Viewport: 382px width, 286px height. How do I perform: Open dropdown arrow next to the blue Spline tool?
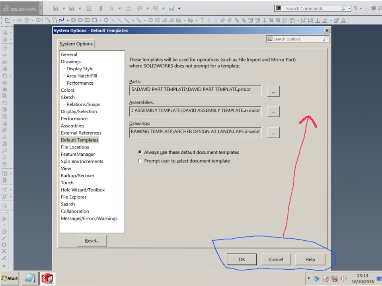pyautogui.click(x=67, y=20)
